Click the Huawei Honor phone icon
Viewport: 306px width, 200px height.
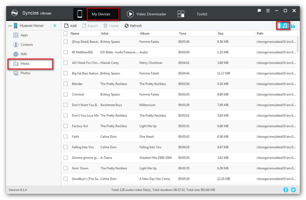[16, 26]
